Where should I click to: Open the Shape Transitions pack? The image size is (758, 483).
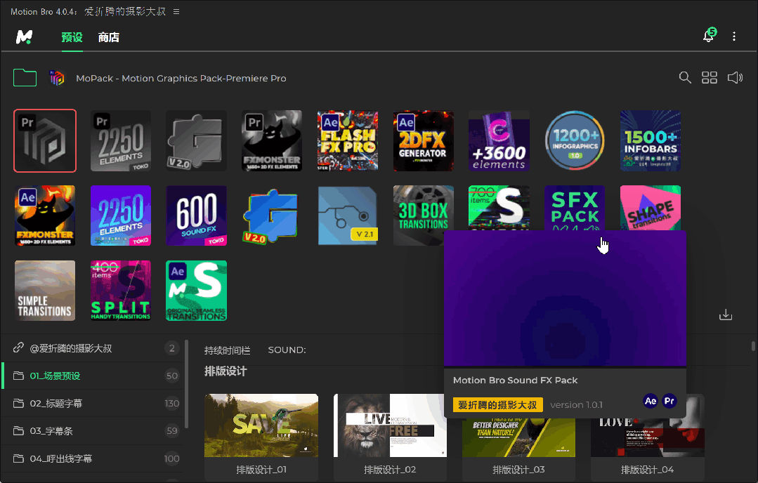click(x=651, y=208)
